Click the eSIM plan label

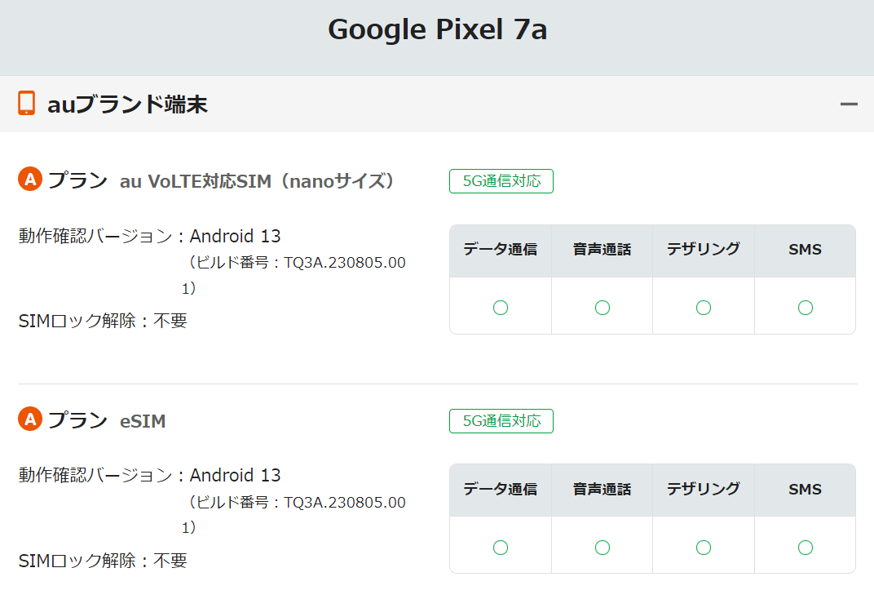click(143, 421)
